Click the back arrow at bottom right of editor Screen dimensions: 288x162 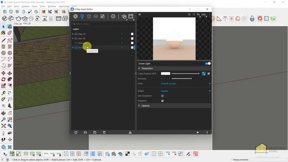(x=198, y=132)
